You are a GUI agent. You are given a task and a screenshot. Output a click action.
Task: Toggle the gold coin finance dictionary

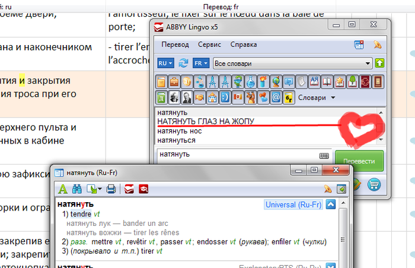[187, 82]
